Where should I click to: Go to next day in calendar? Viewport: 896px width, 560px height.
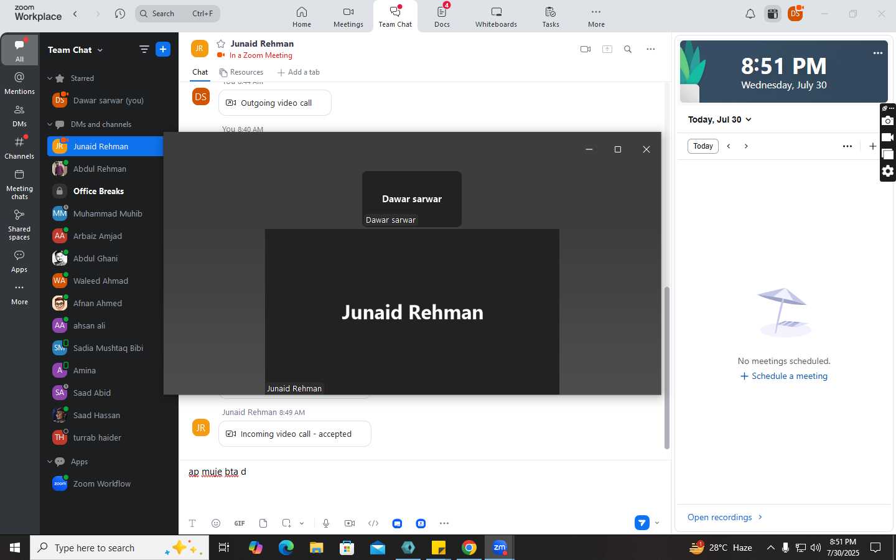(x=746, y=146)
